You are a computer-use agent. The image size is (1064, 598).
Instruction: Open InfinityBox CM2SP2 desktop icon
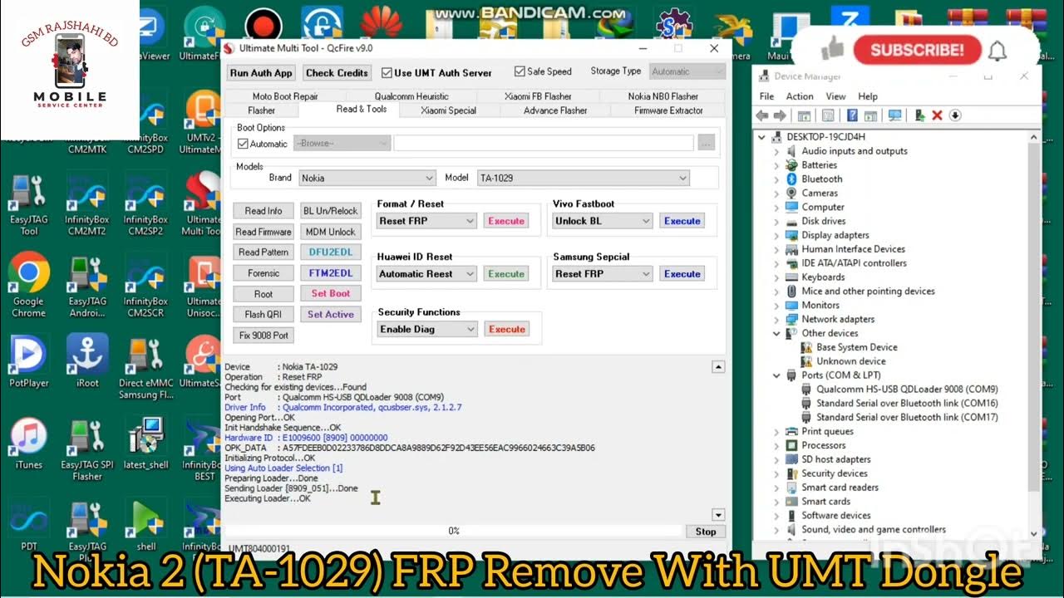pyautogui.click(x=145, y=203)
